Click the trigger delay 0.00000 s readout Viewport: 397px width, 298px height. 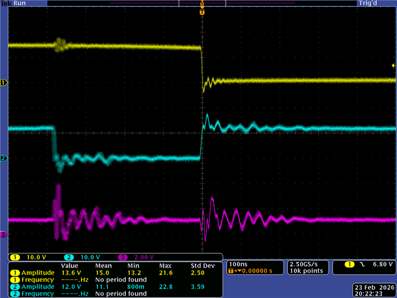257,271
